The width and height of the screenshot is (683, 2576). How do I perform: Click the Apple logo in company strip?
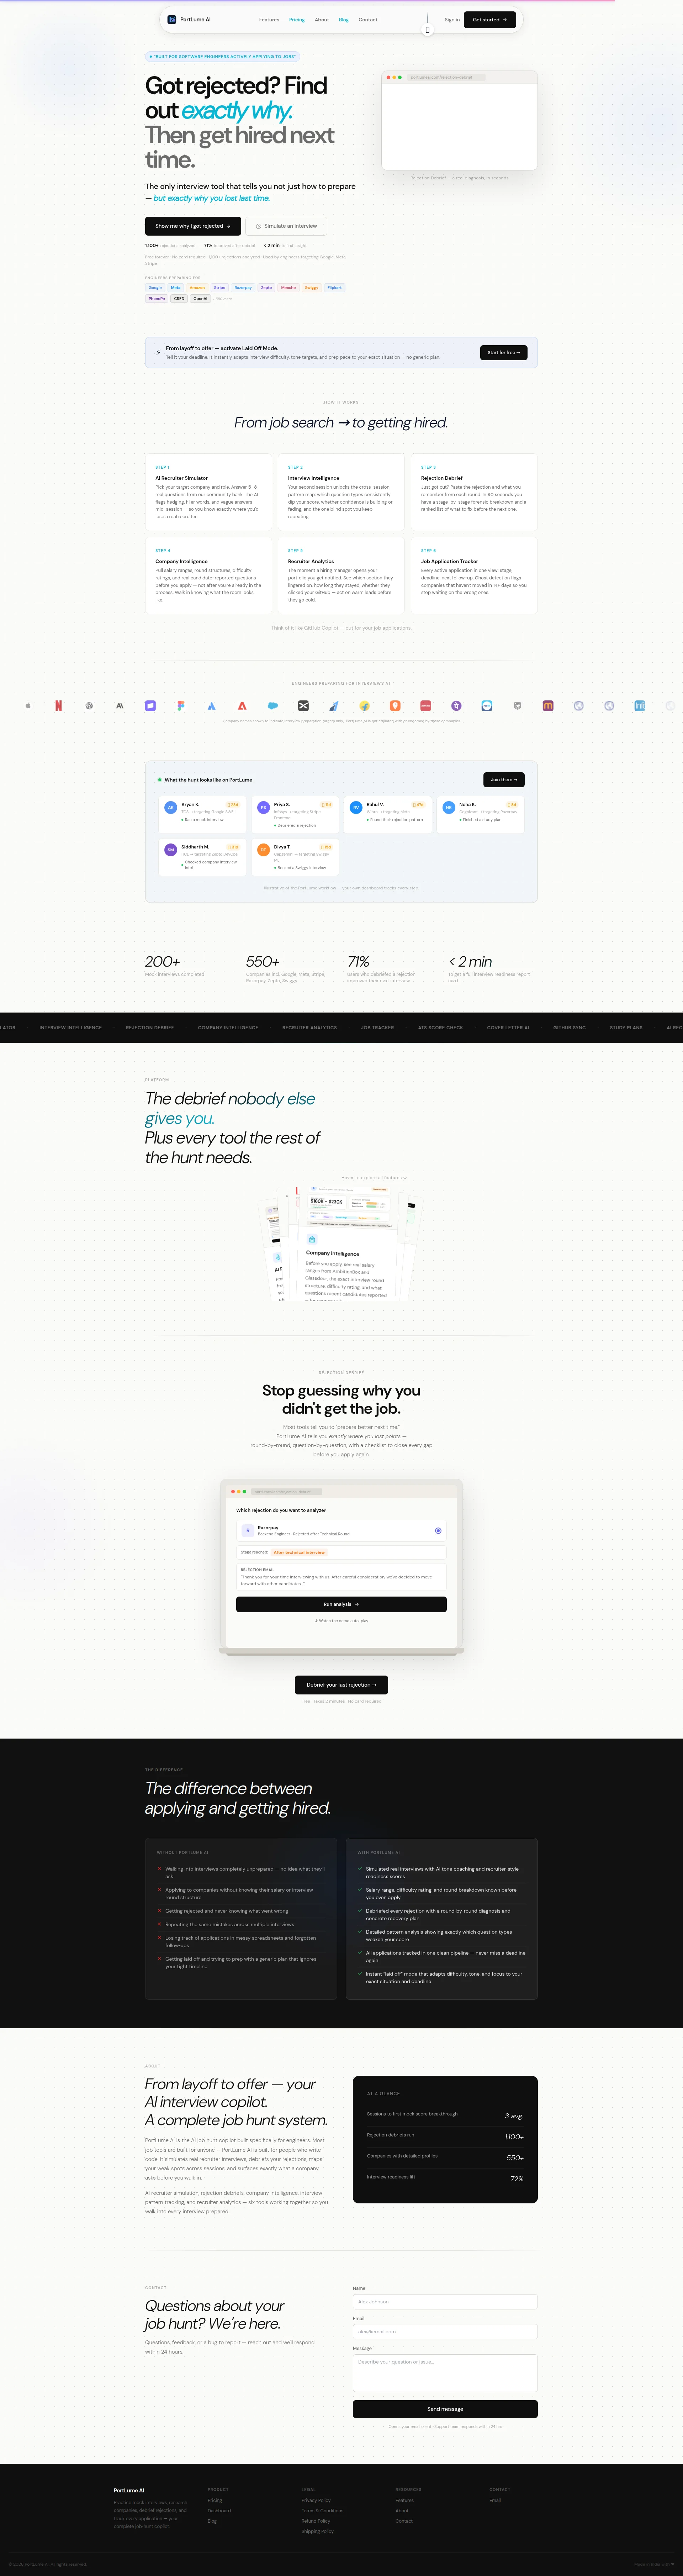click(28, 706)
